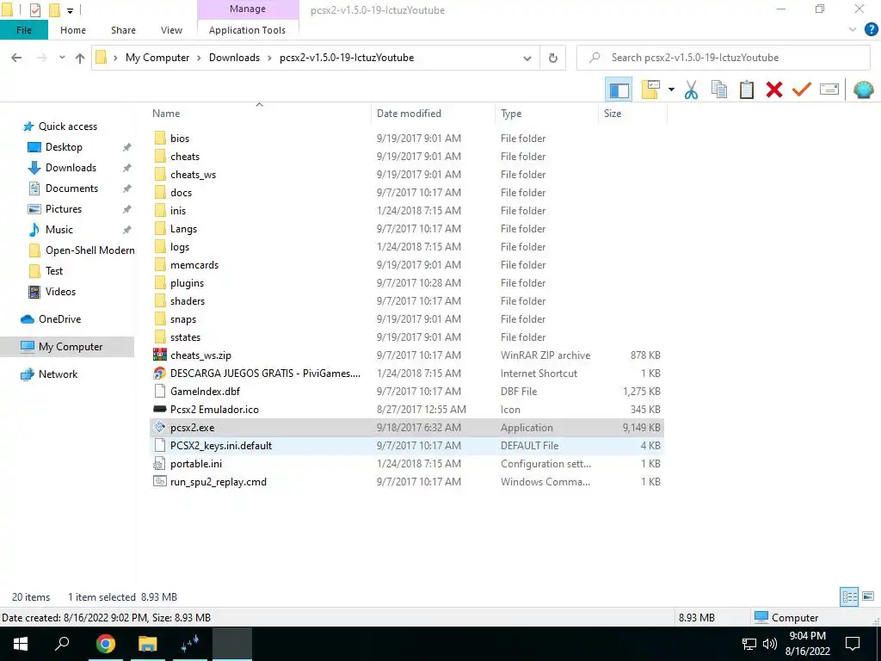Select Downloads in the navigation pane

tap(71, 168)
